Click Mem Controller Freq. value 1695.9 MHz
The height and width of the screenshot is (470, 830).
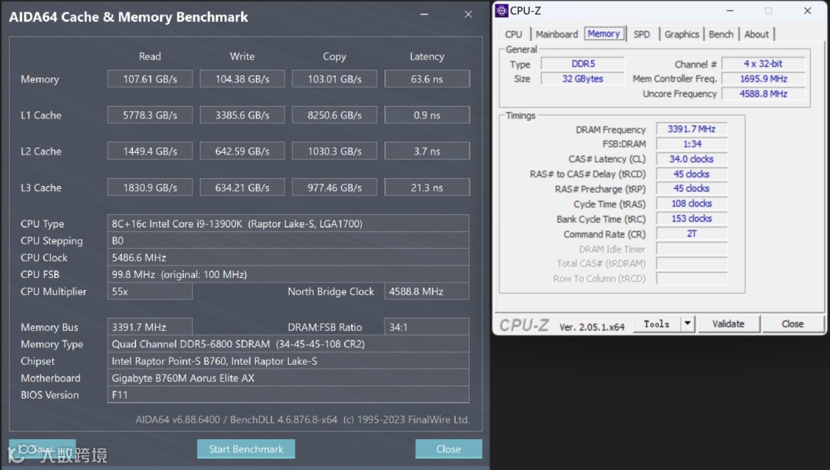[763, 78]
